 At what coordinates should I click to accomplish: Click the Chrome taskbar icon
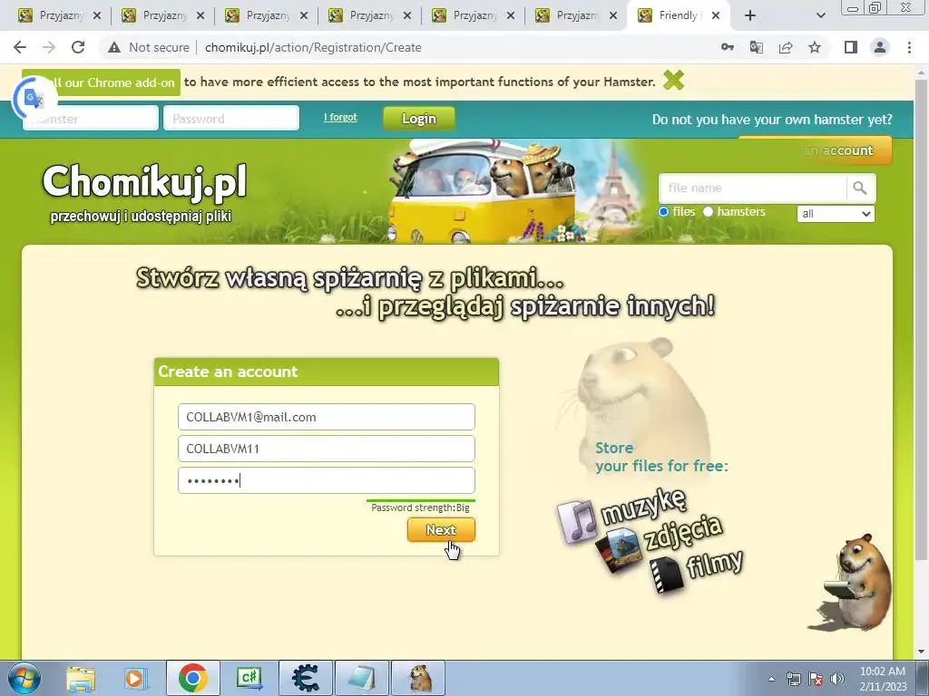pos(192,678)
